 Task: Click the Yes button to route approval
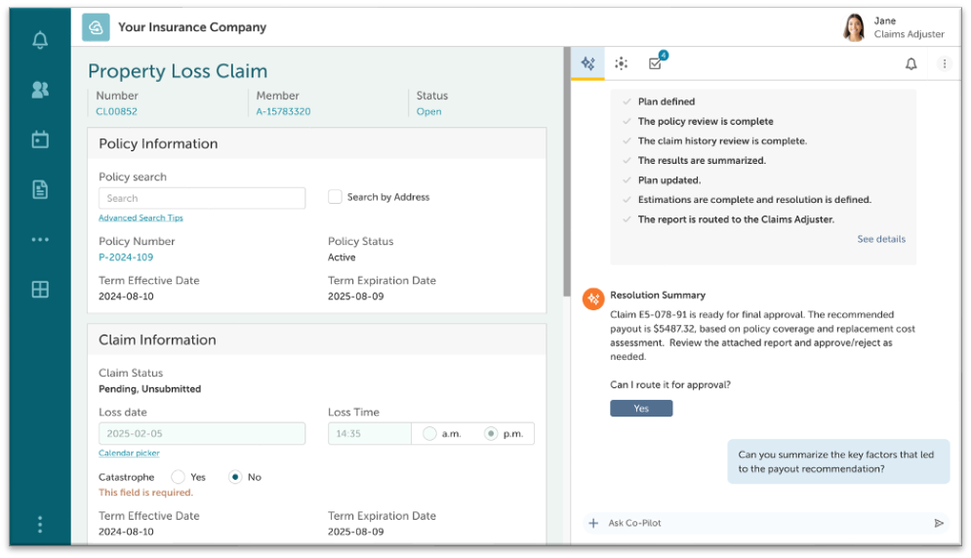tap(641, 409)
